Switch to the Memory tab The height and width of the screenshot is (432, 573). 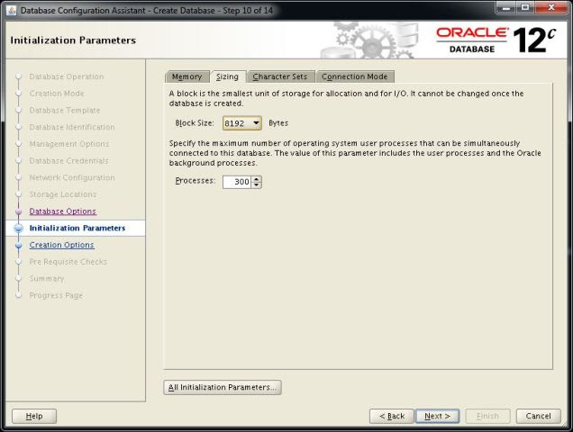186,76
